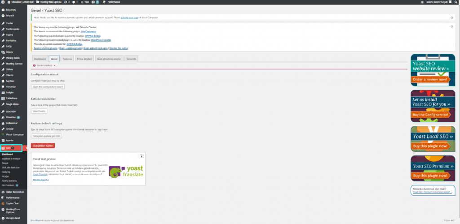Click the plus Yeni item in the admin bar
This screenshot has width=460, height=224.
(85, 2)
